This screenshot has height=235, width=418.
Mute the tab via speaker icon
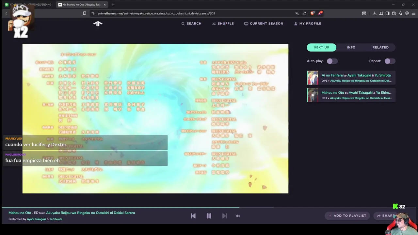pyautogui.click(x=64, y=5)
